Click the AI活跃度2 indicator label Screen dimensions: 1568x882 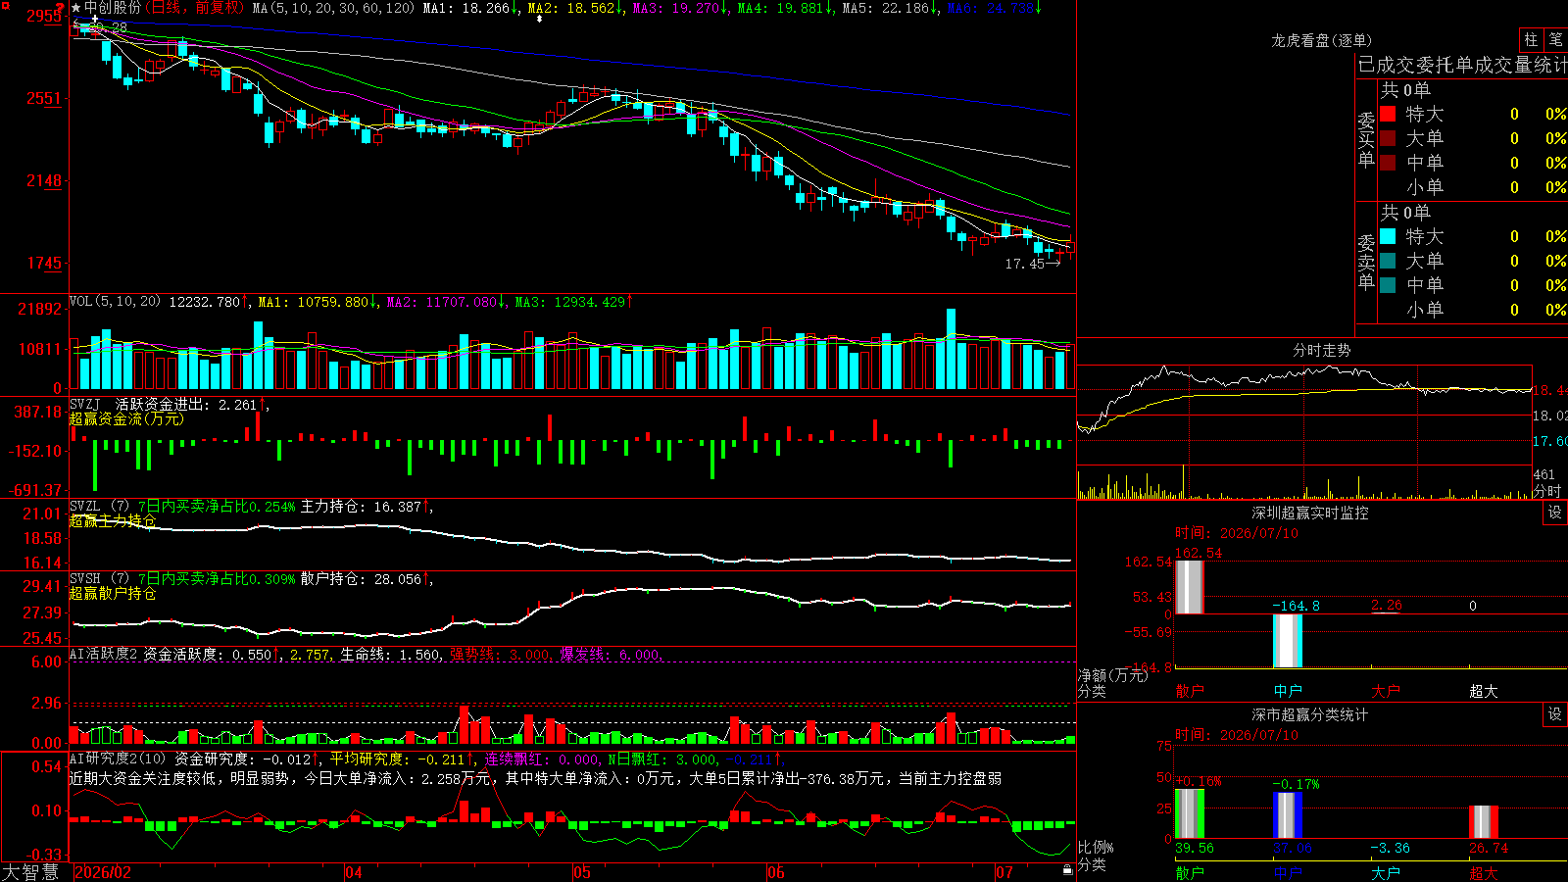click(x=104, y=654)
